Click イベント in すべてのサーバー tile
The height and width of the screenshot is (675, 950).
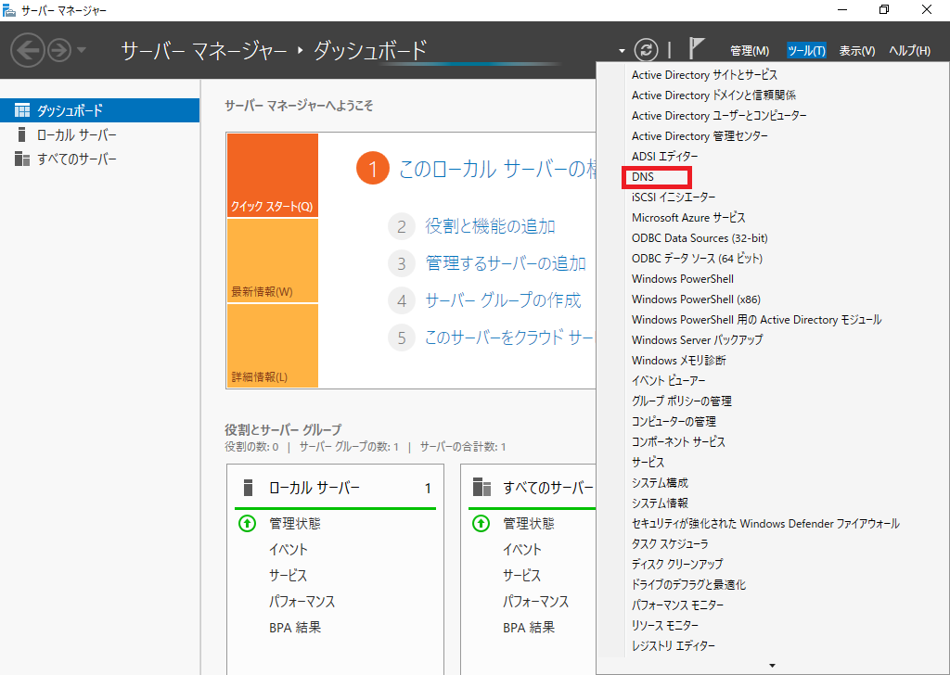click(x=522, y=549)
